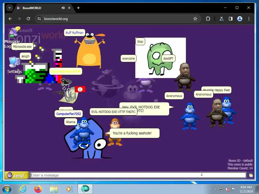Click the Room ID - default text

pyautogui.click(x=241, y=161)
